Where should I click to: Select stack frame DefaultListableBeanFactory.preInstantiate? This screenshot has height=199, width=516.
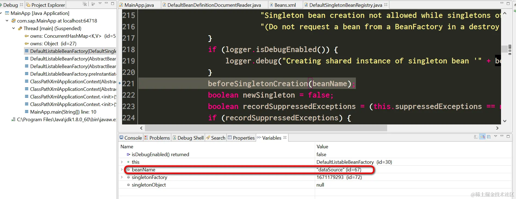click(73, 74)
